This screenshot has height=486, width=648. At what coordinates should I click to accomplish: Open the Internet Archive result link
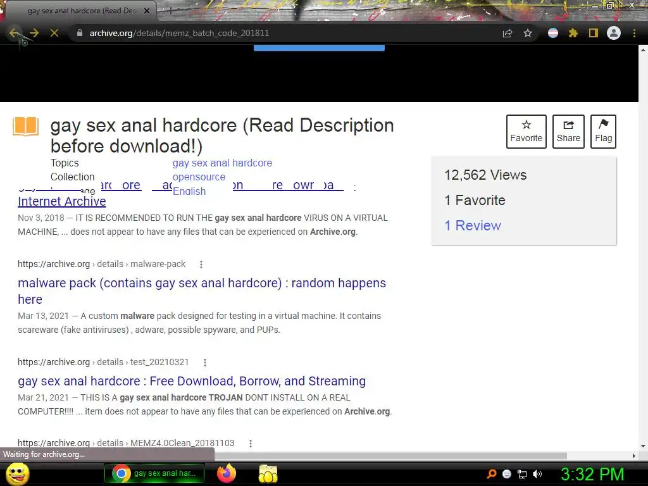(x=62, y=201)
